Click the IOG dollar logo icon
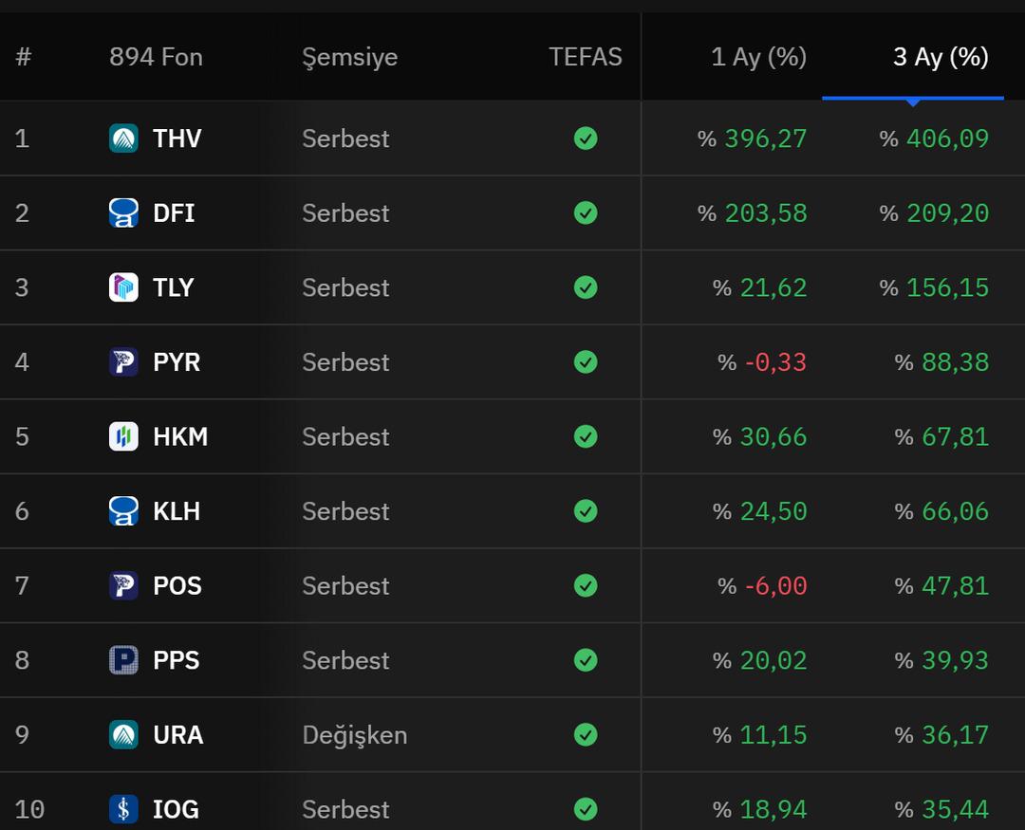 123,809
